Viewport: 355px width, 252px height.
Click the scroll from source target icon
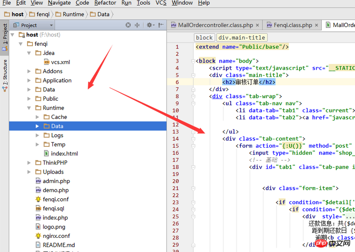click(128, 25)
